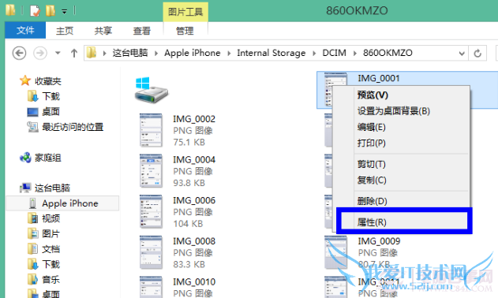Refresh the folder with the refresh button
The width and height of the screenshot is (498, 298).
point(477,54)
